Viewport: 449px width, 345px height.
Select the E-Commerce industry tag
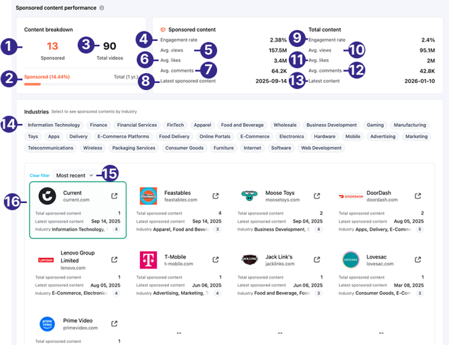(253, 137)
